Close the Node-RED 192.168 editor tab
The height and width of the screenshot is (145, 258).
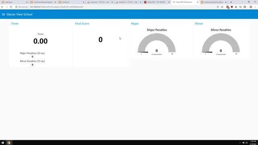click(169, 2)
